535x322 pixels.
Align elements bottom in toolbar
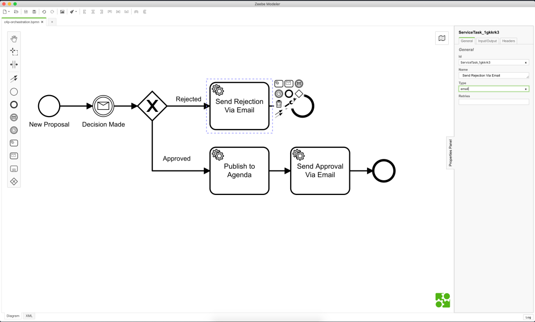tap(127, 11)
